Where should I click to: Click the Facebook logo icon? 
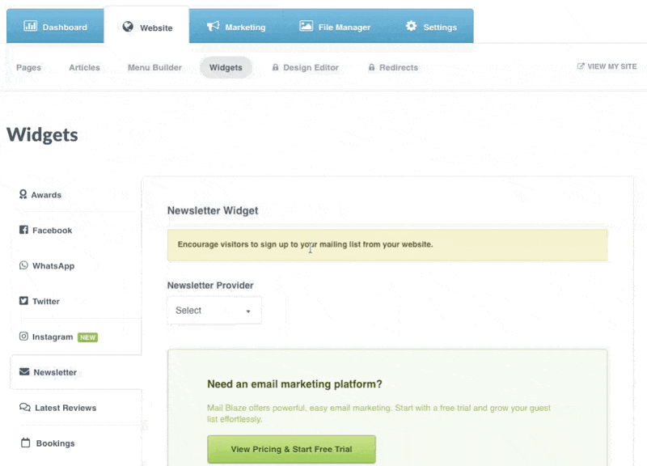point(23,231)
